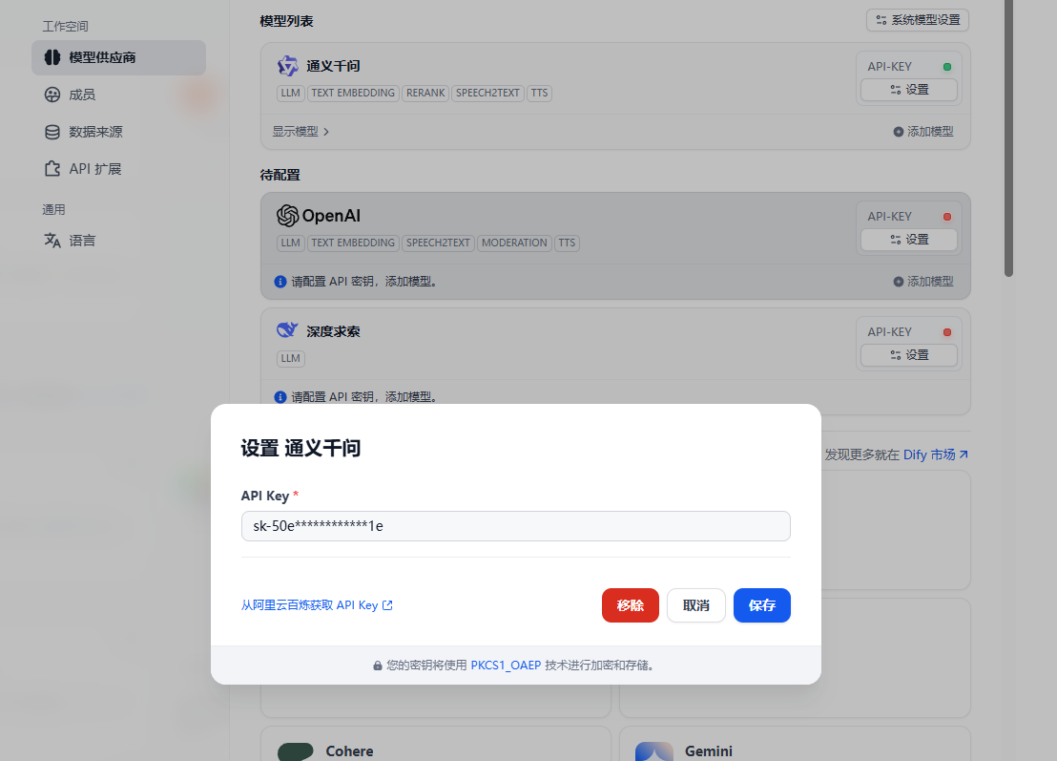
Task: Click the 模型供应商 brain icon in sidebar
Action: pyautogui.click(x=52, y=57)
